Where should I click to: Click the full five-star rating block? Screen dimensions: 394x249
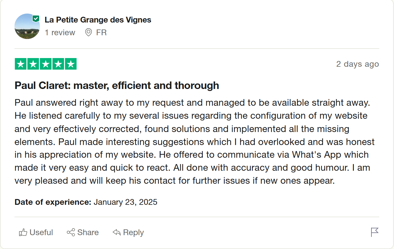45,64
